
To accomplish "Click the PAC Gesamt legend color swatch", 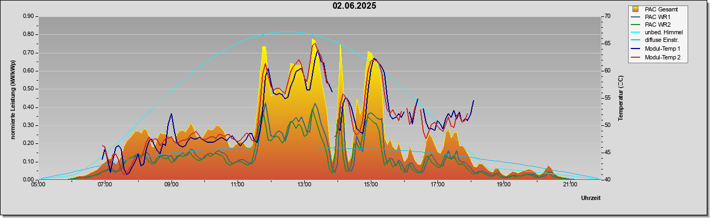I will [x=636, y=9].
